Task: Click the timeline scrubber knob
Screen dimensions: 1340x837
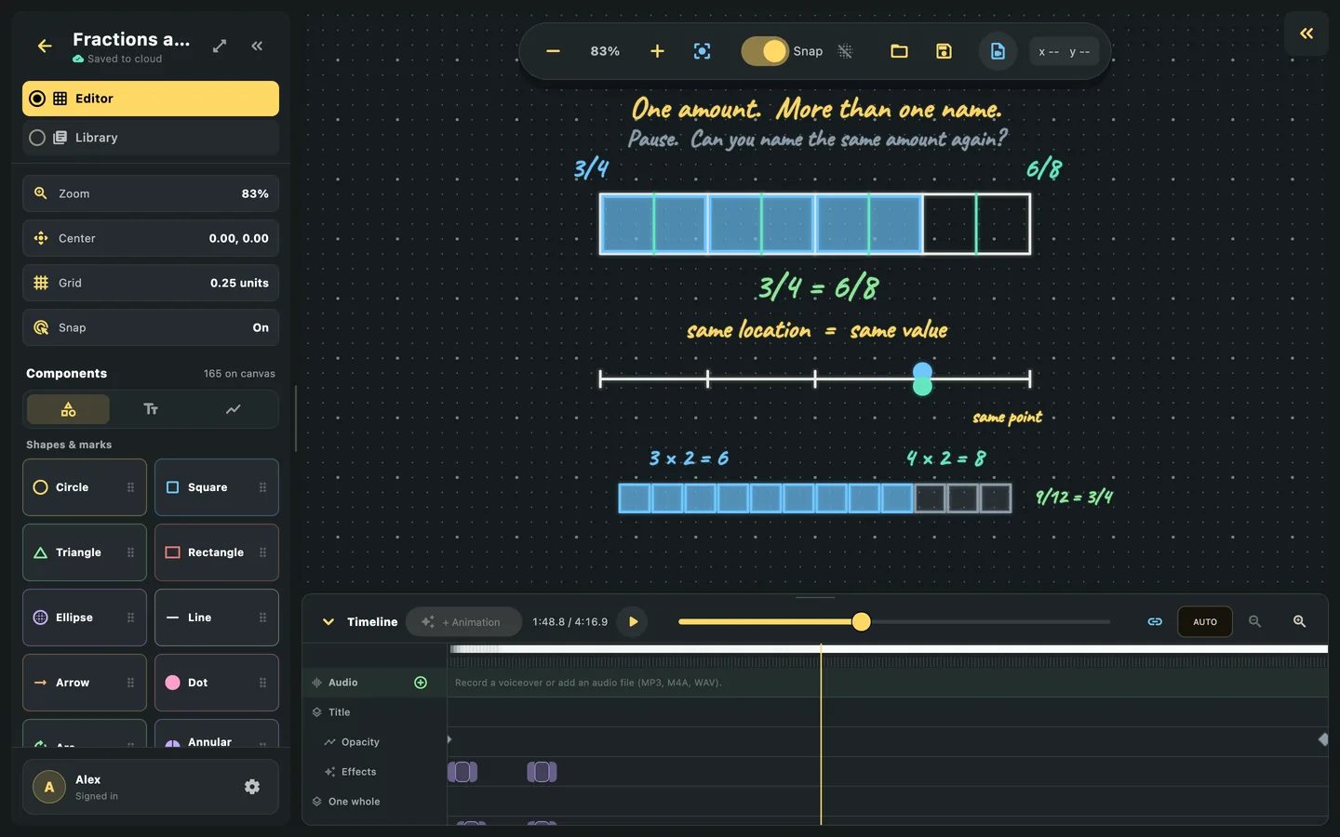Action: (862, 622)
